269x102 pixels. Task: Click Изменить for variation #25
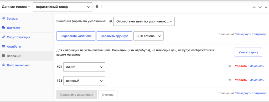(x=257, y=80)
